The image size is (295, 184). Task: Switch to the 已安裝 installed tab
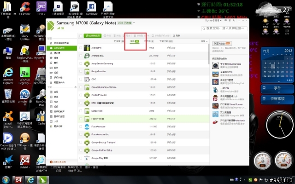(119, 41)
